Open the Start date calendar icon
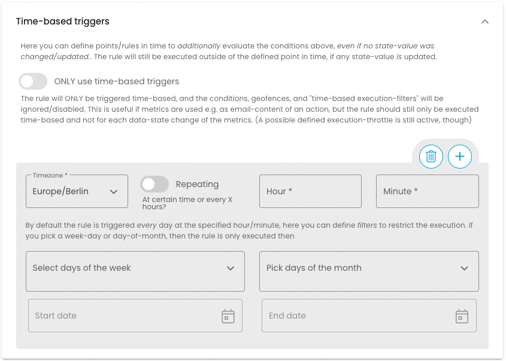The width and height of the screenshot is (506, 361). [x=228, y=316]
